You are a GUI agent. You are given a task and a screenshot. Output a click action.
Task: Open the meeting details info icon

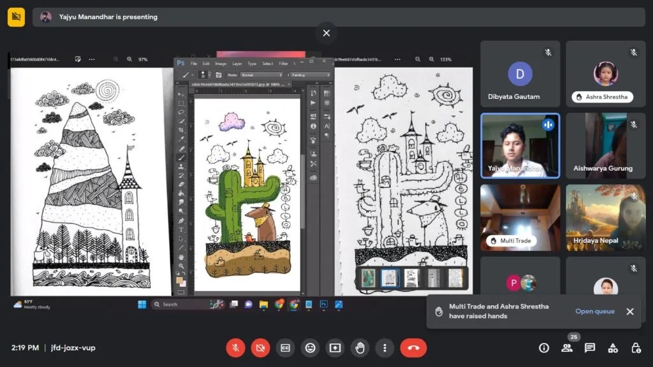pyautogui.click(x=544, y=348)
